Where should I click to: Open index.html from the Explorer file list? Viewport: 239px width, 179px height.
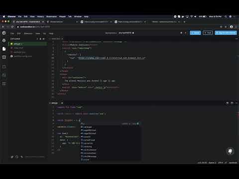(x=28, y=48)
